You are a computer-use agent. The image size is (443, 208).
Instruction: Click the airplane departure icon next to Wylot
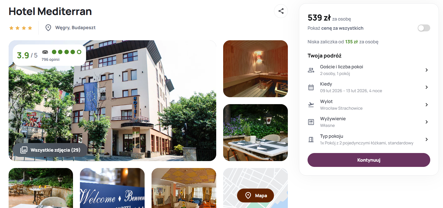[x=311, y=105]
